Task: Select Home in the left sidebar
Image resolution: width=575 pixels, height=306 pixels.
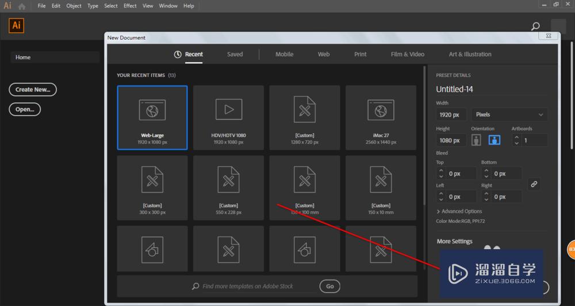Action: 55,57
